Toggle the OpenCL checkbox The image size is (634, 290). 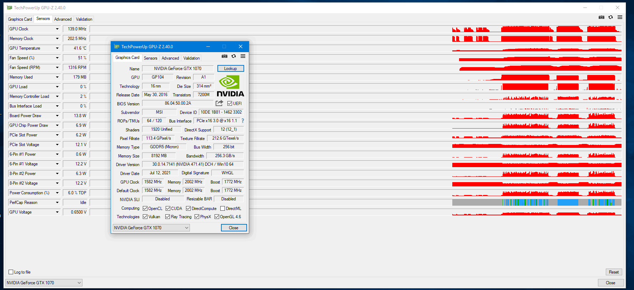pyautogui.click(x=145, y=209)
